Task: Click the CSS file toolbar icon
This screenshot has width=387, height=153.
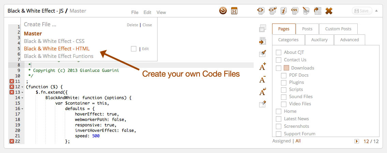Action: tap(295, 11)
